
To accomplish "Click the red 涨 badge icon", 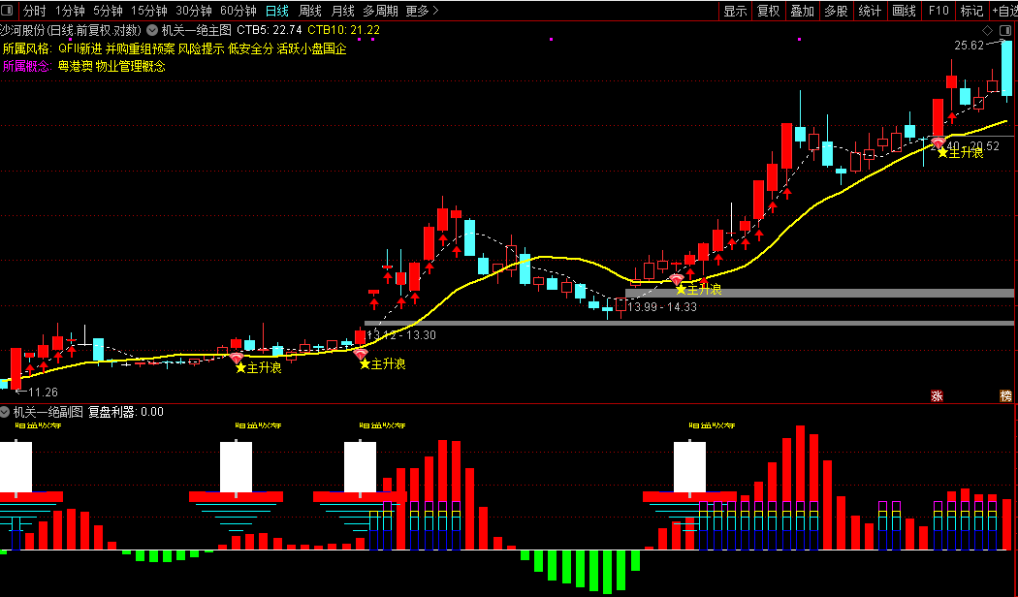I will pyautogui.click(x=937, y=395).
